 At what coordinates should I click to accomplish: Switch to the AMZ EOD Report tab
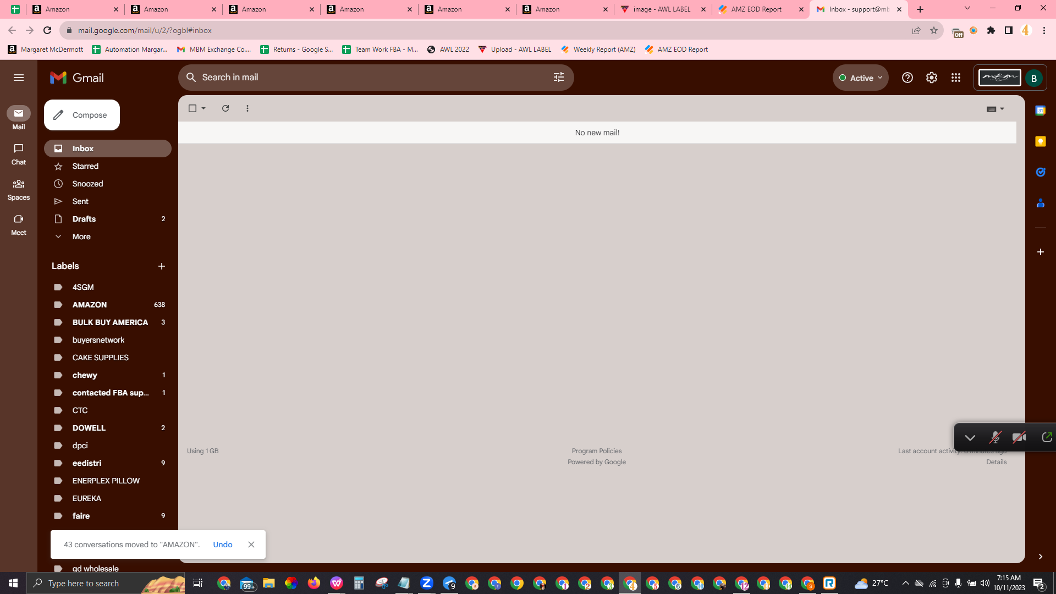click(761, 9)
